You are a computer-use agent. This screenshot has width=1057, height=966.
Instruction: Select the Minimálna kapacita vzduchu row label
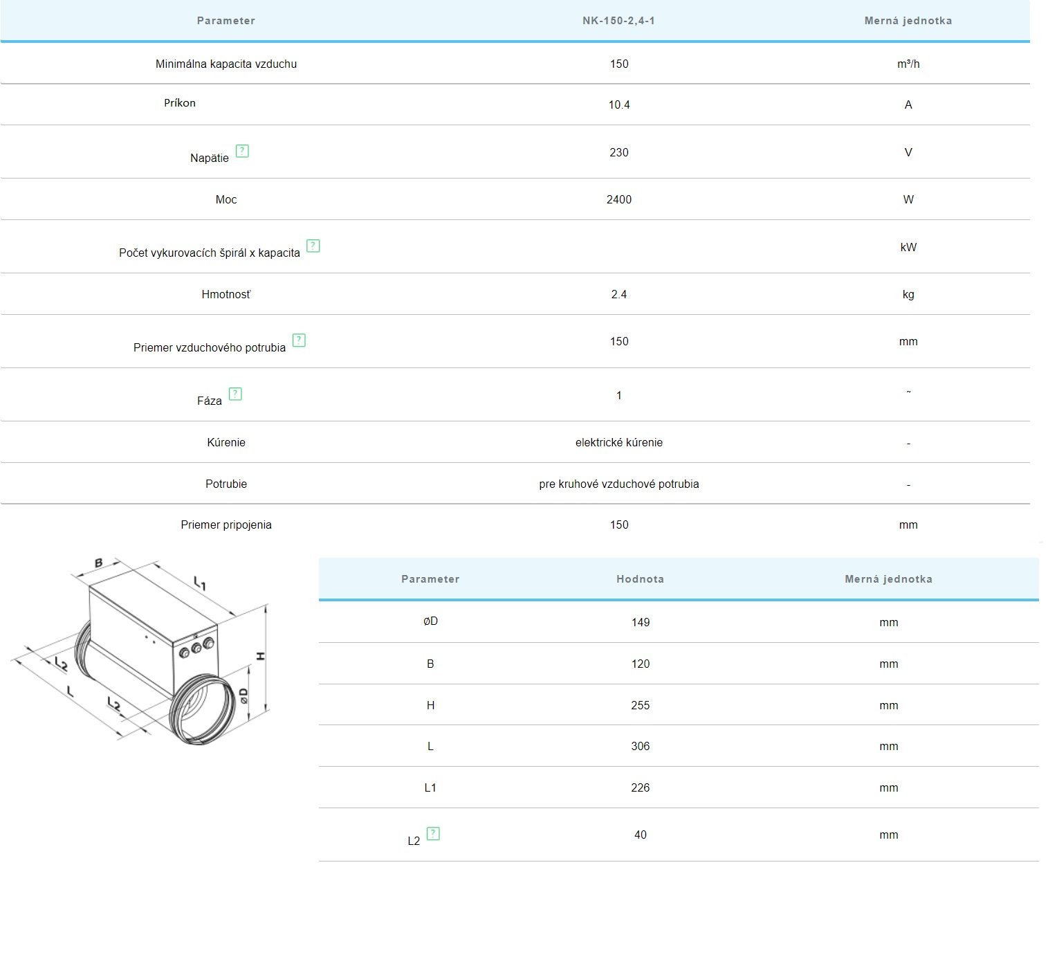(x=226, y=64)
